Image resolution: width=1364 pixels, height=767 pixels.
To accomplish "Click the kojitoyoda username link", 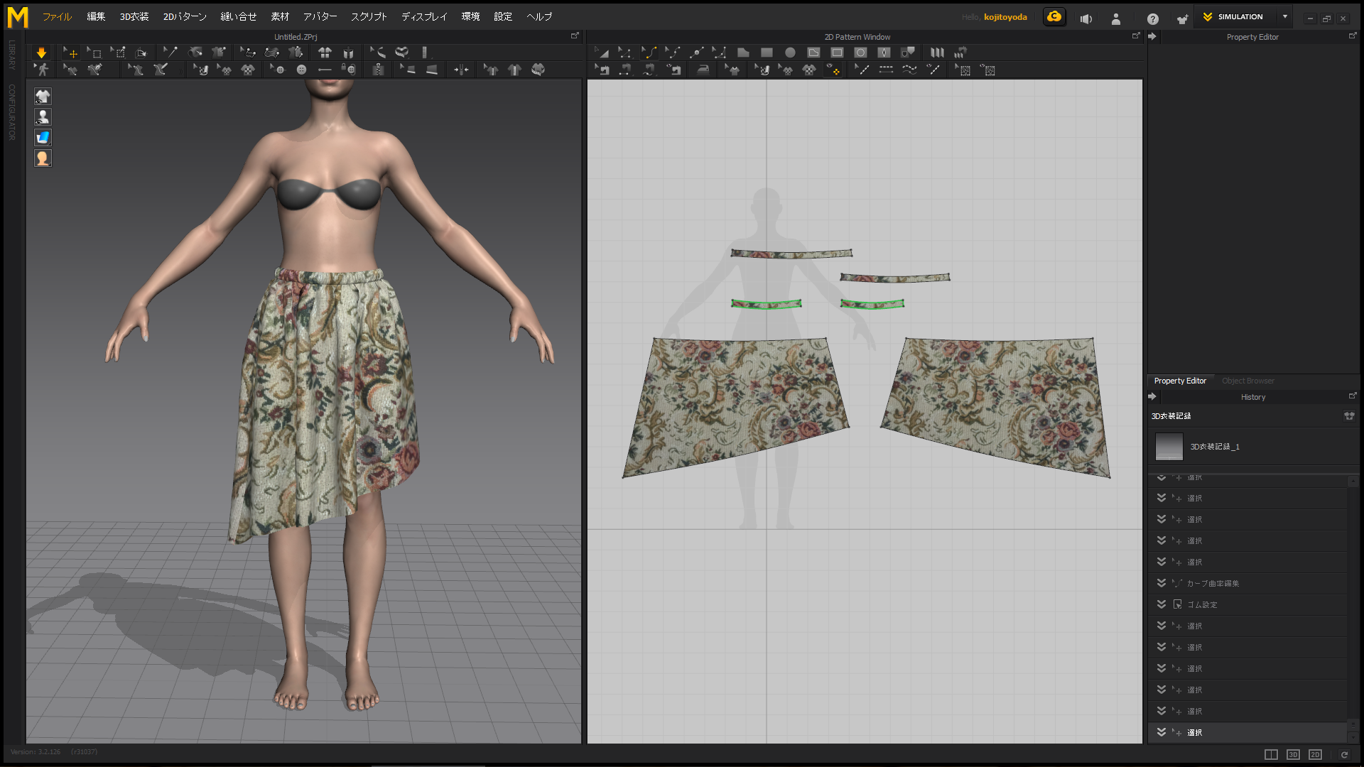I will pyautogui.click(x=1005, y=17).
